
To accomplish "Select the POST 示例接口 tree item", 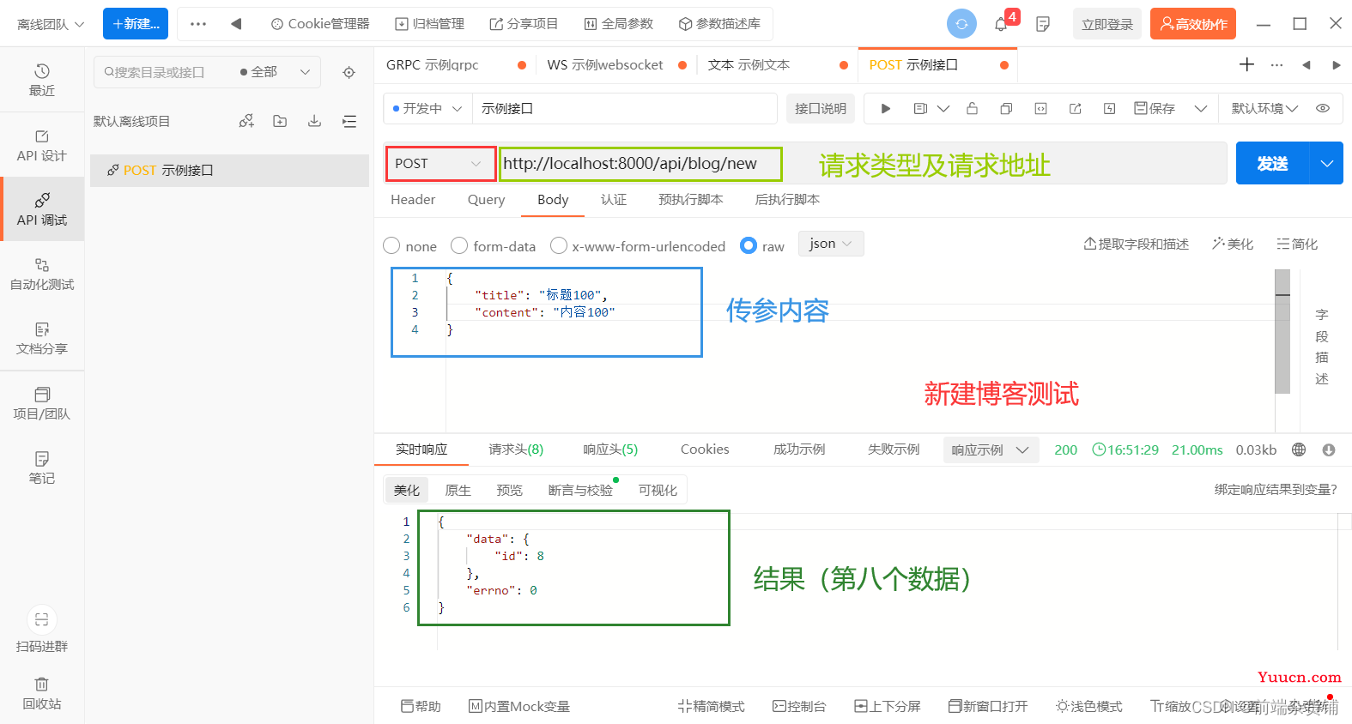I will (230, 170).
